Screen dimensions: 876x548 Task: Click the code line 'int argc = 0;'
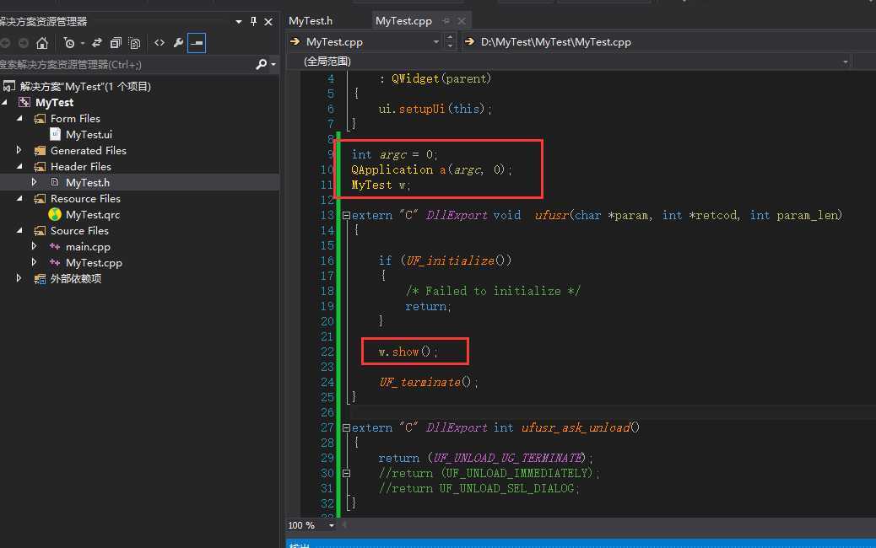tap(394, 154)
